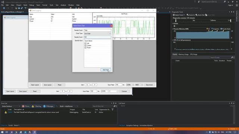Screen dimensions: 239x134
Task: Click Save Layout in the running Data Logging window
Action: [x=47, y=85]
